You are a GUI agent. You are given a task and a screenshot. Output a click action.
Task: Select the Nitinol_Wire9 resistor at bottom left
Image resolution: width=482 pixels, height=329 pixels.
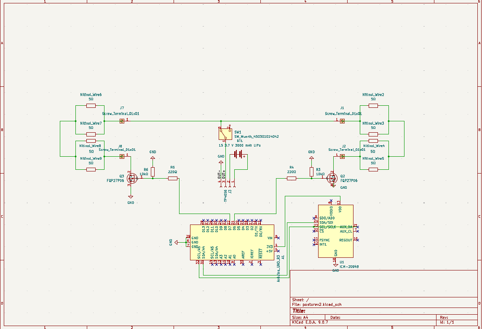point(91,169)
